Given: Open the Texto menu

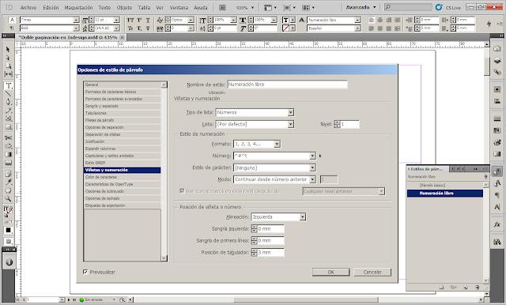Looking at the screenshot, I should tap(104, 7).
